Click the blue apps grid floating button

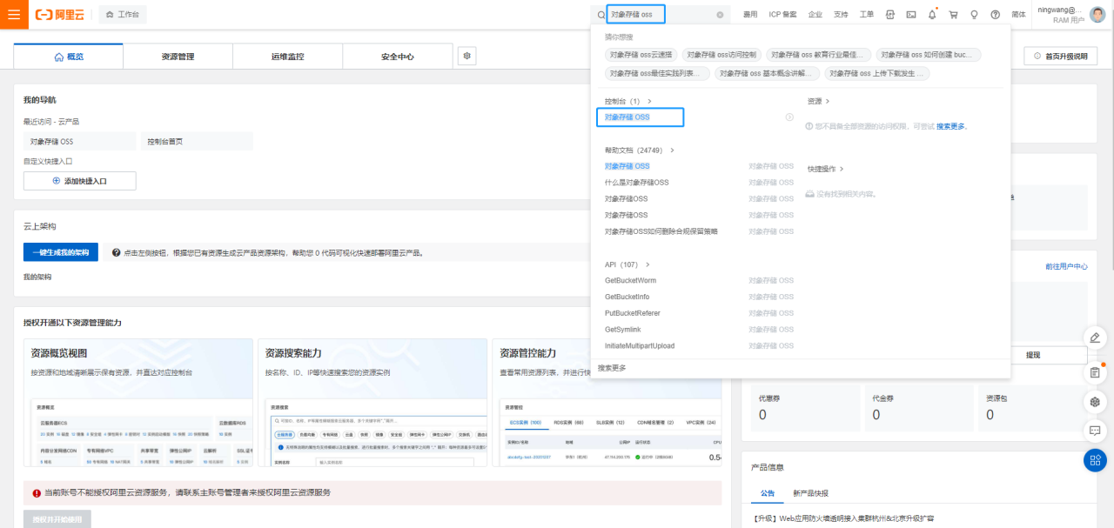point(1095,460)
